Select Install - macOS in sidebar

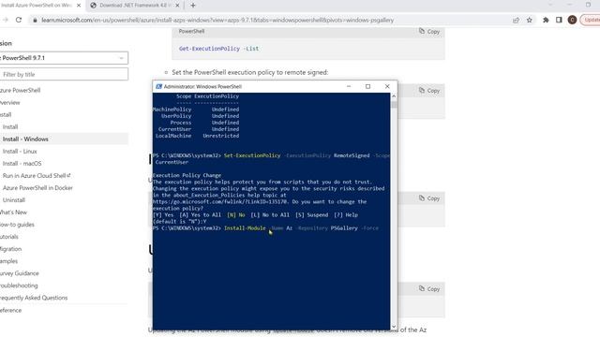click(22, 164)
